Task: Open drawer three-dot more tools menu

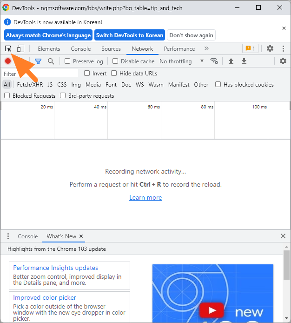Action: point(8,236)
